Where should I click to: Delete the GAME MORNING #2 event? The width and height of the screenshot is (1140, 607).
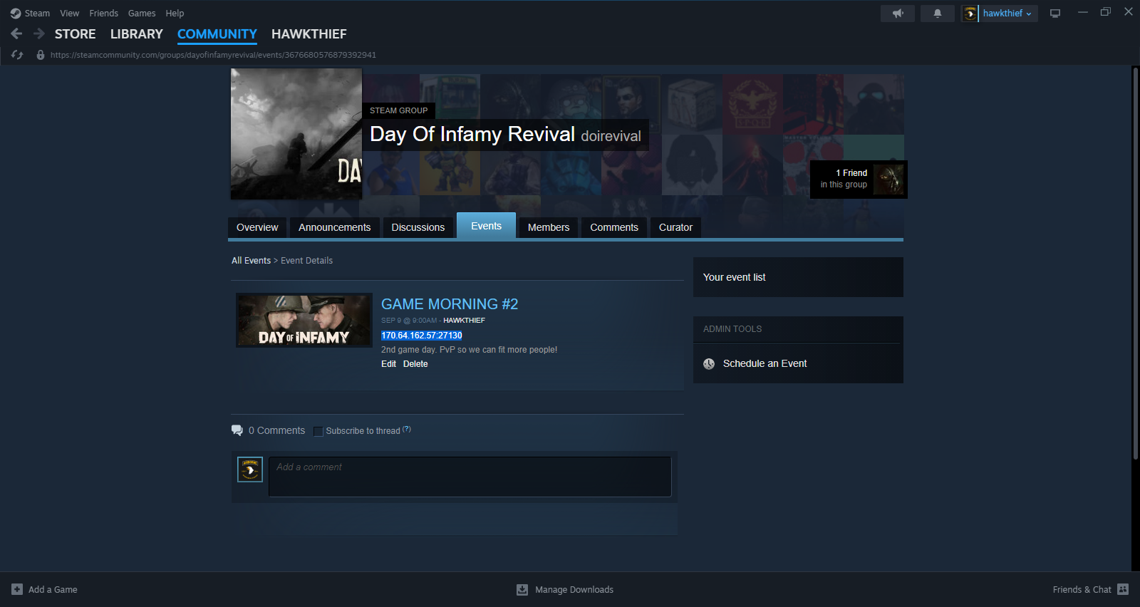point(415,364)
